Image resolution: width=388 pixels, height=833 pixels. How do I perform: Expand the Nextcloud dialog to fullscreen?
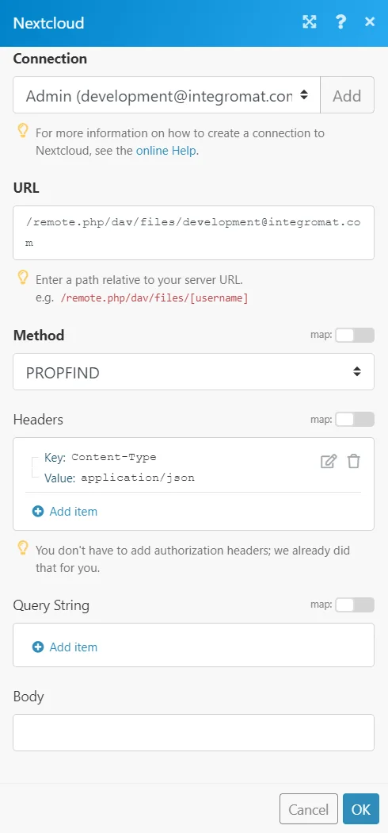pos(309,21)
